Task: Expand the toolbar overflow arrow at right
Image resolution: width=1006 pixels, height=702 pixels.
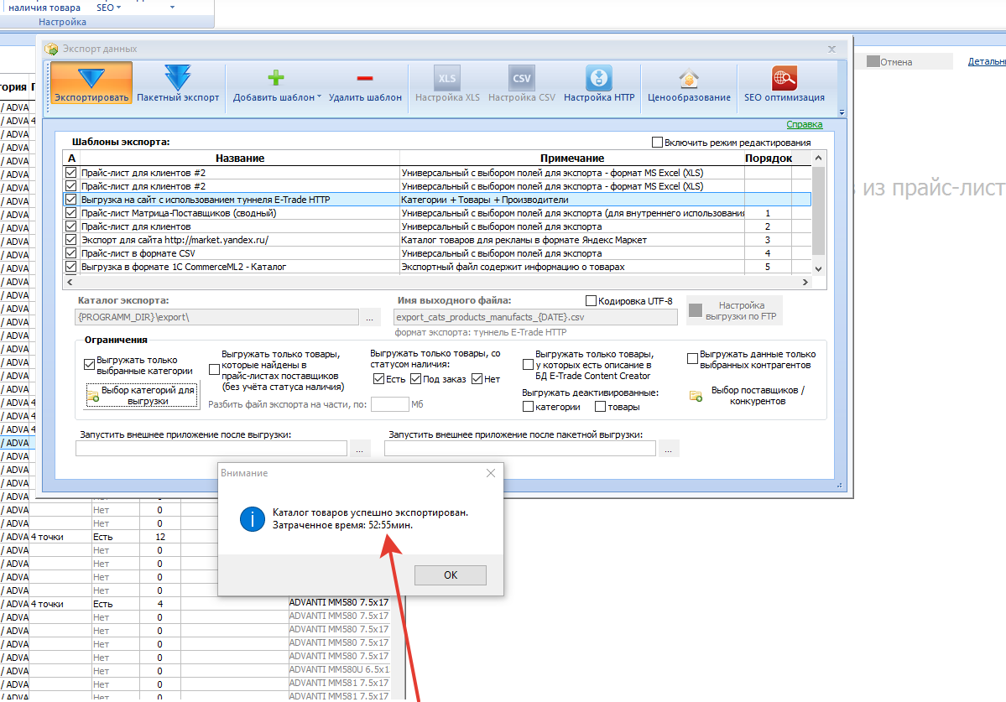Action: point(842,113)
